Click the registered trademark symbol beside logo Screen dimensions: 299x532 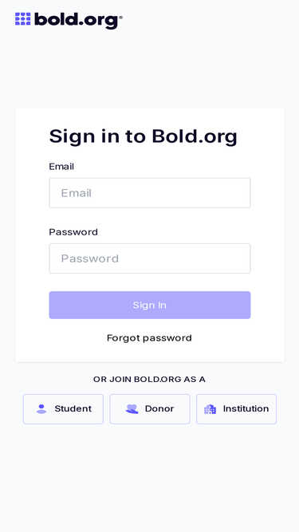[x=120, y=16]
